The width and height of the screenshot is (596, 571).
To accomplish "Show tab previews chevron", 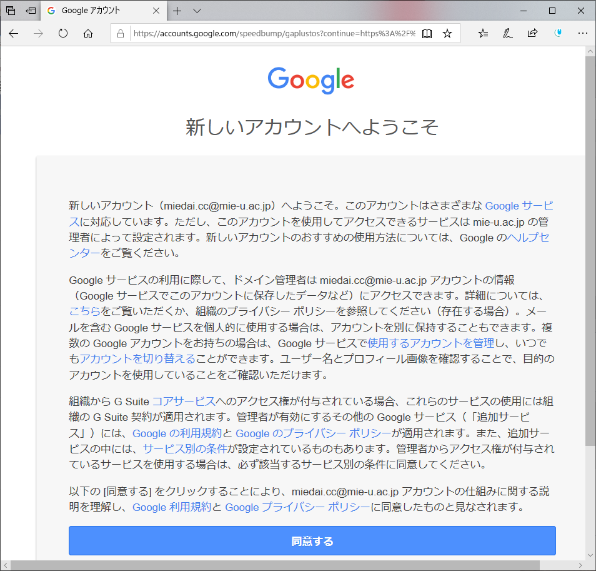I will tap(197, 11).
